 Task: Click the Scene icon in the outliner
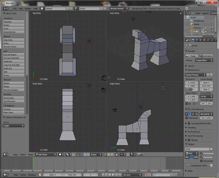click(x=189, y=17)
